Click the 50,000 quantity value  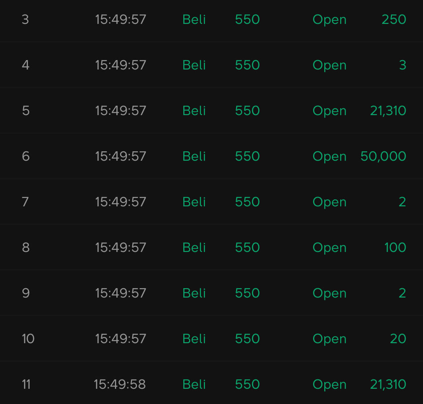[383, 156]
